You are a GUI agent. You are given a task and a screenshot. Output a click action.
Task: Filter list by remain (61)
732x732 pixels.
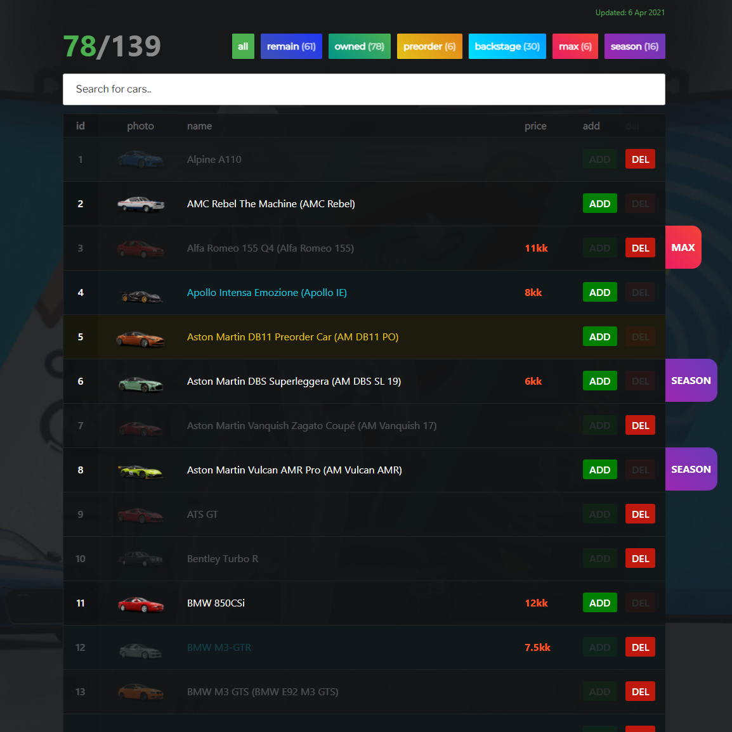click(x=291, y=46)
